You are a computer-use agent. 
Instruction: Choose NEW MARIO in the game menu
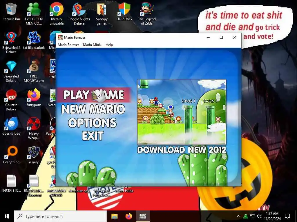coord(93,109)
